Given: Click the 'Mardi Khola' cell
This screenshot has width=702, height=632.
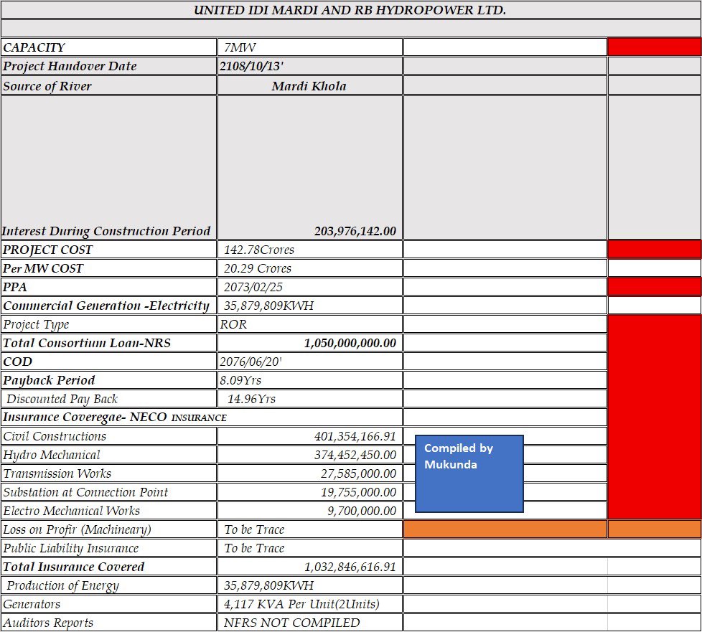Looking at the screenshot, I should pos(310,85).
